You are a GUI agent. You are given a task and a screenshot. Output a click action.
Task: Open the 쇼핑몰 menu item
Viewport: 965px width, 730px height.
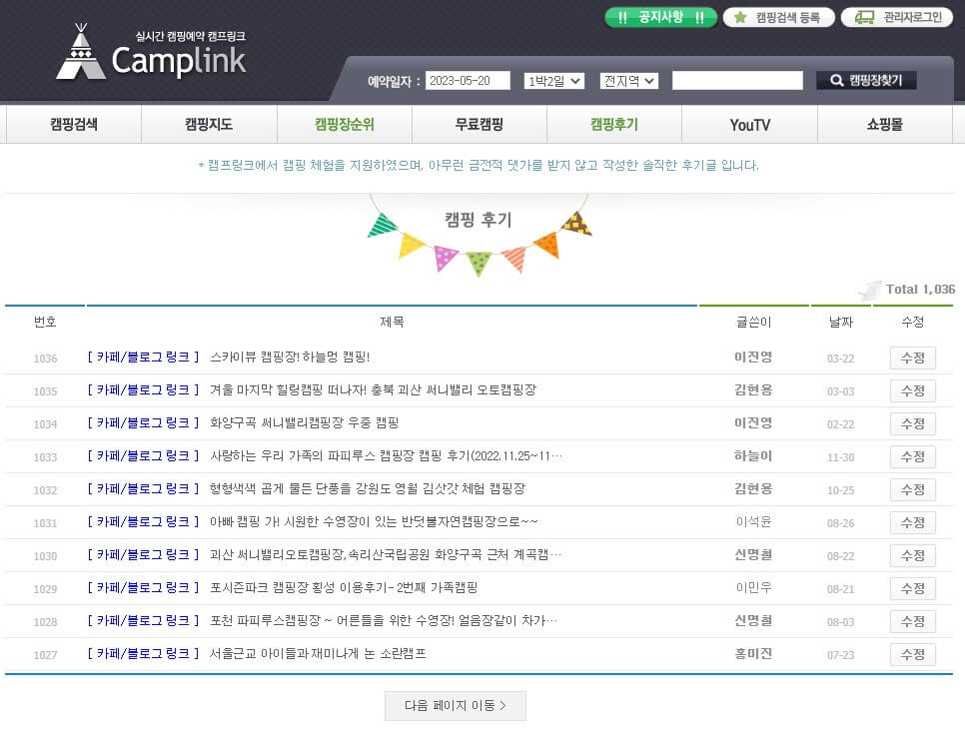tap(885, 124)
